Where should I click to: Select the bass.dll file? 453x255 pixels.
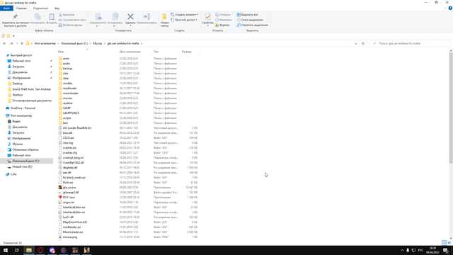pyautogui.click(x=67, y=132)
